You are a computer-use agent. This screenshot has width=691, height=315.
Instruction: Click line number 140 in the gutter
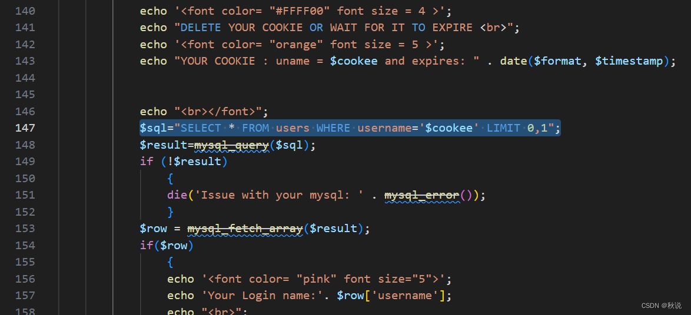(x=25, y=11)
